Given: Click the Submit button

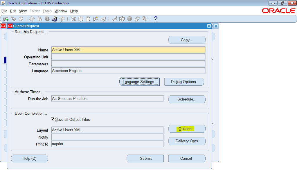Looking at the screenshot, I should click(x=145, y=158).
